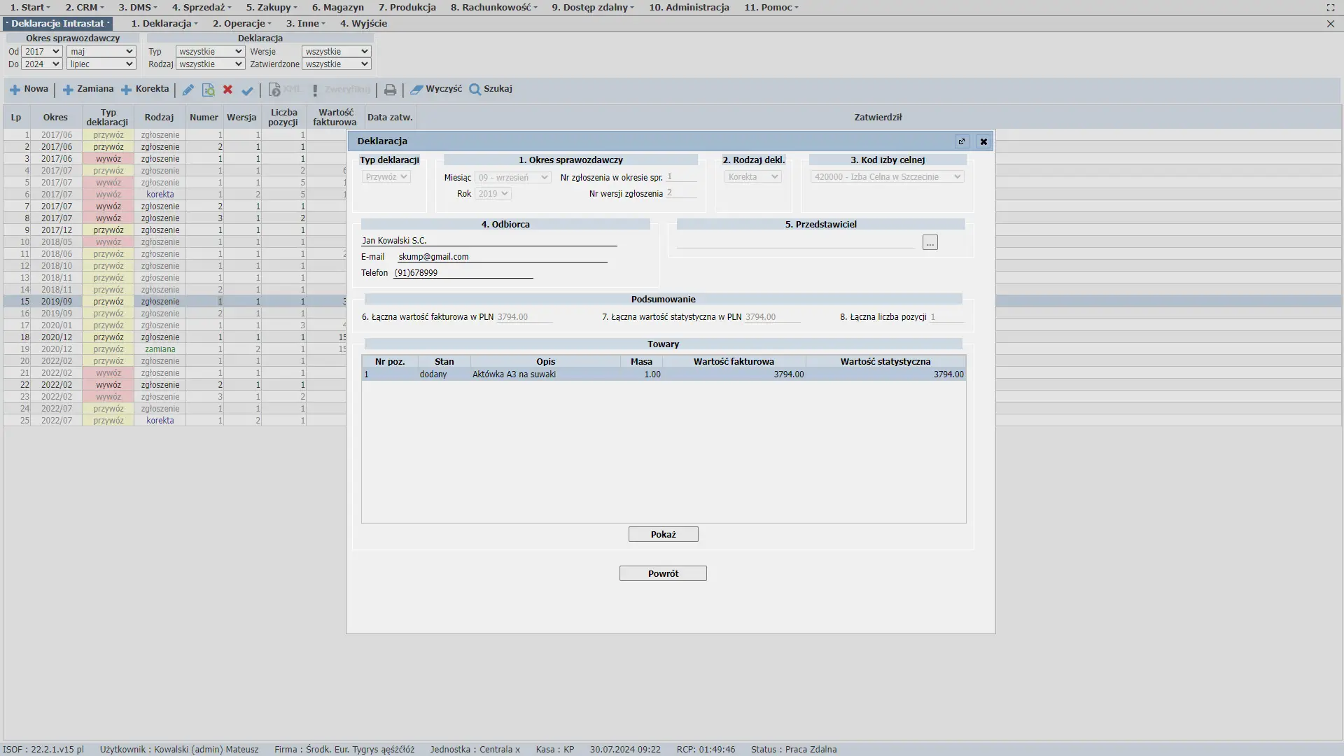Click the printer icon in toolbar
Image resolution: width=1344 pixels, height=756 pixels.
[x=390, y=90]
